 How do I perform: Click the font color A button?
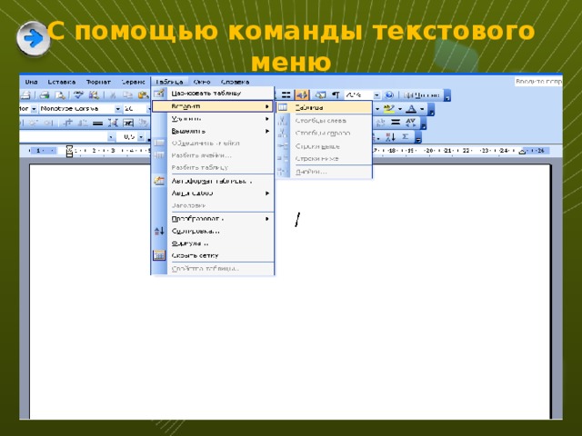click(411, 109)
